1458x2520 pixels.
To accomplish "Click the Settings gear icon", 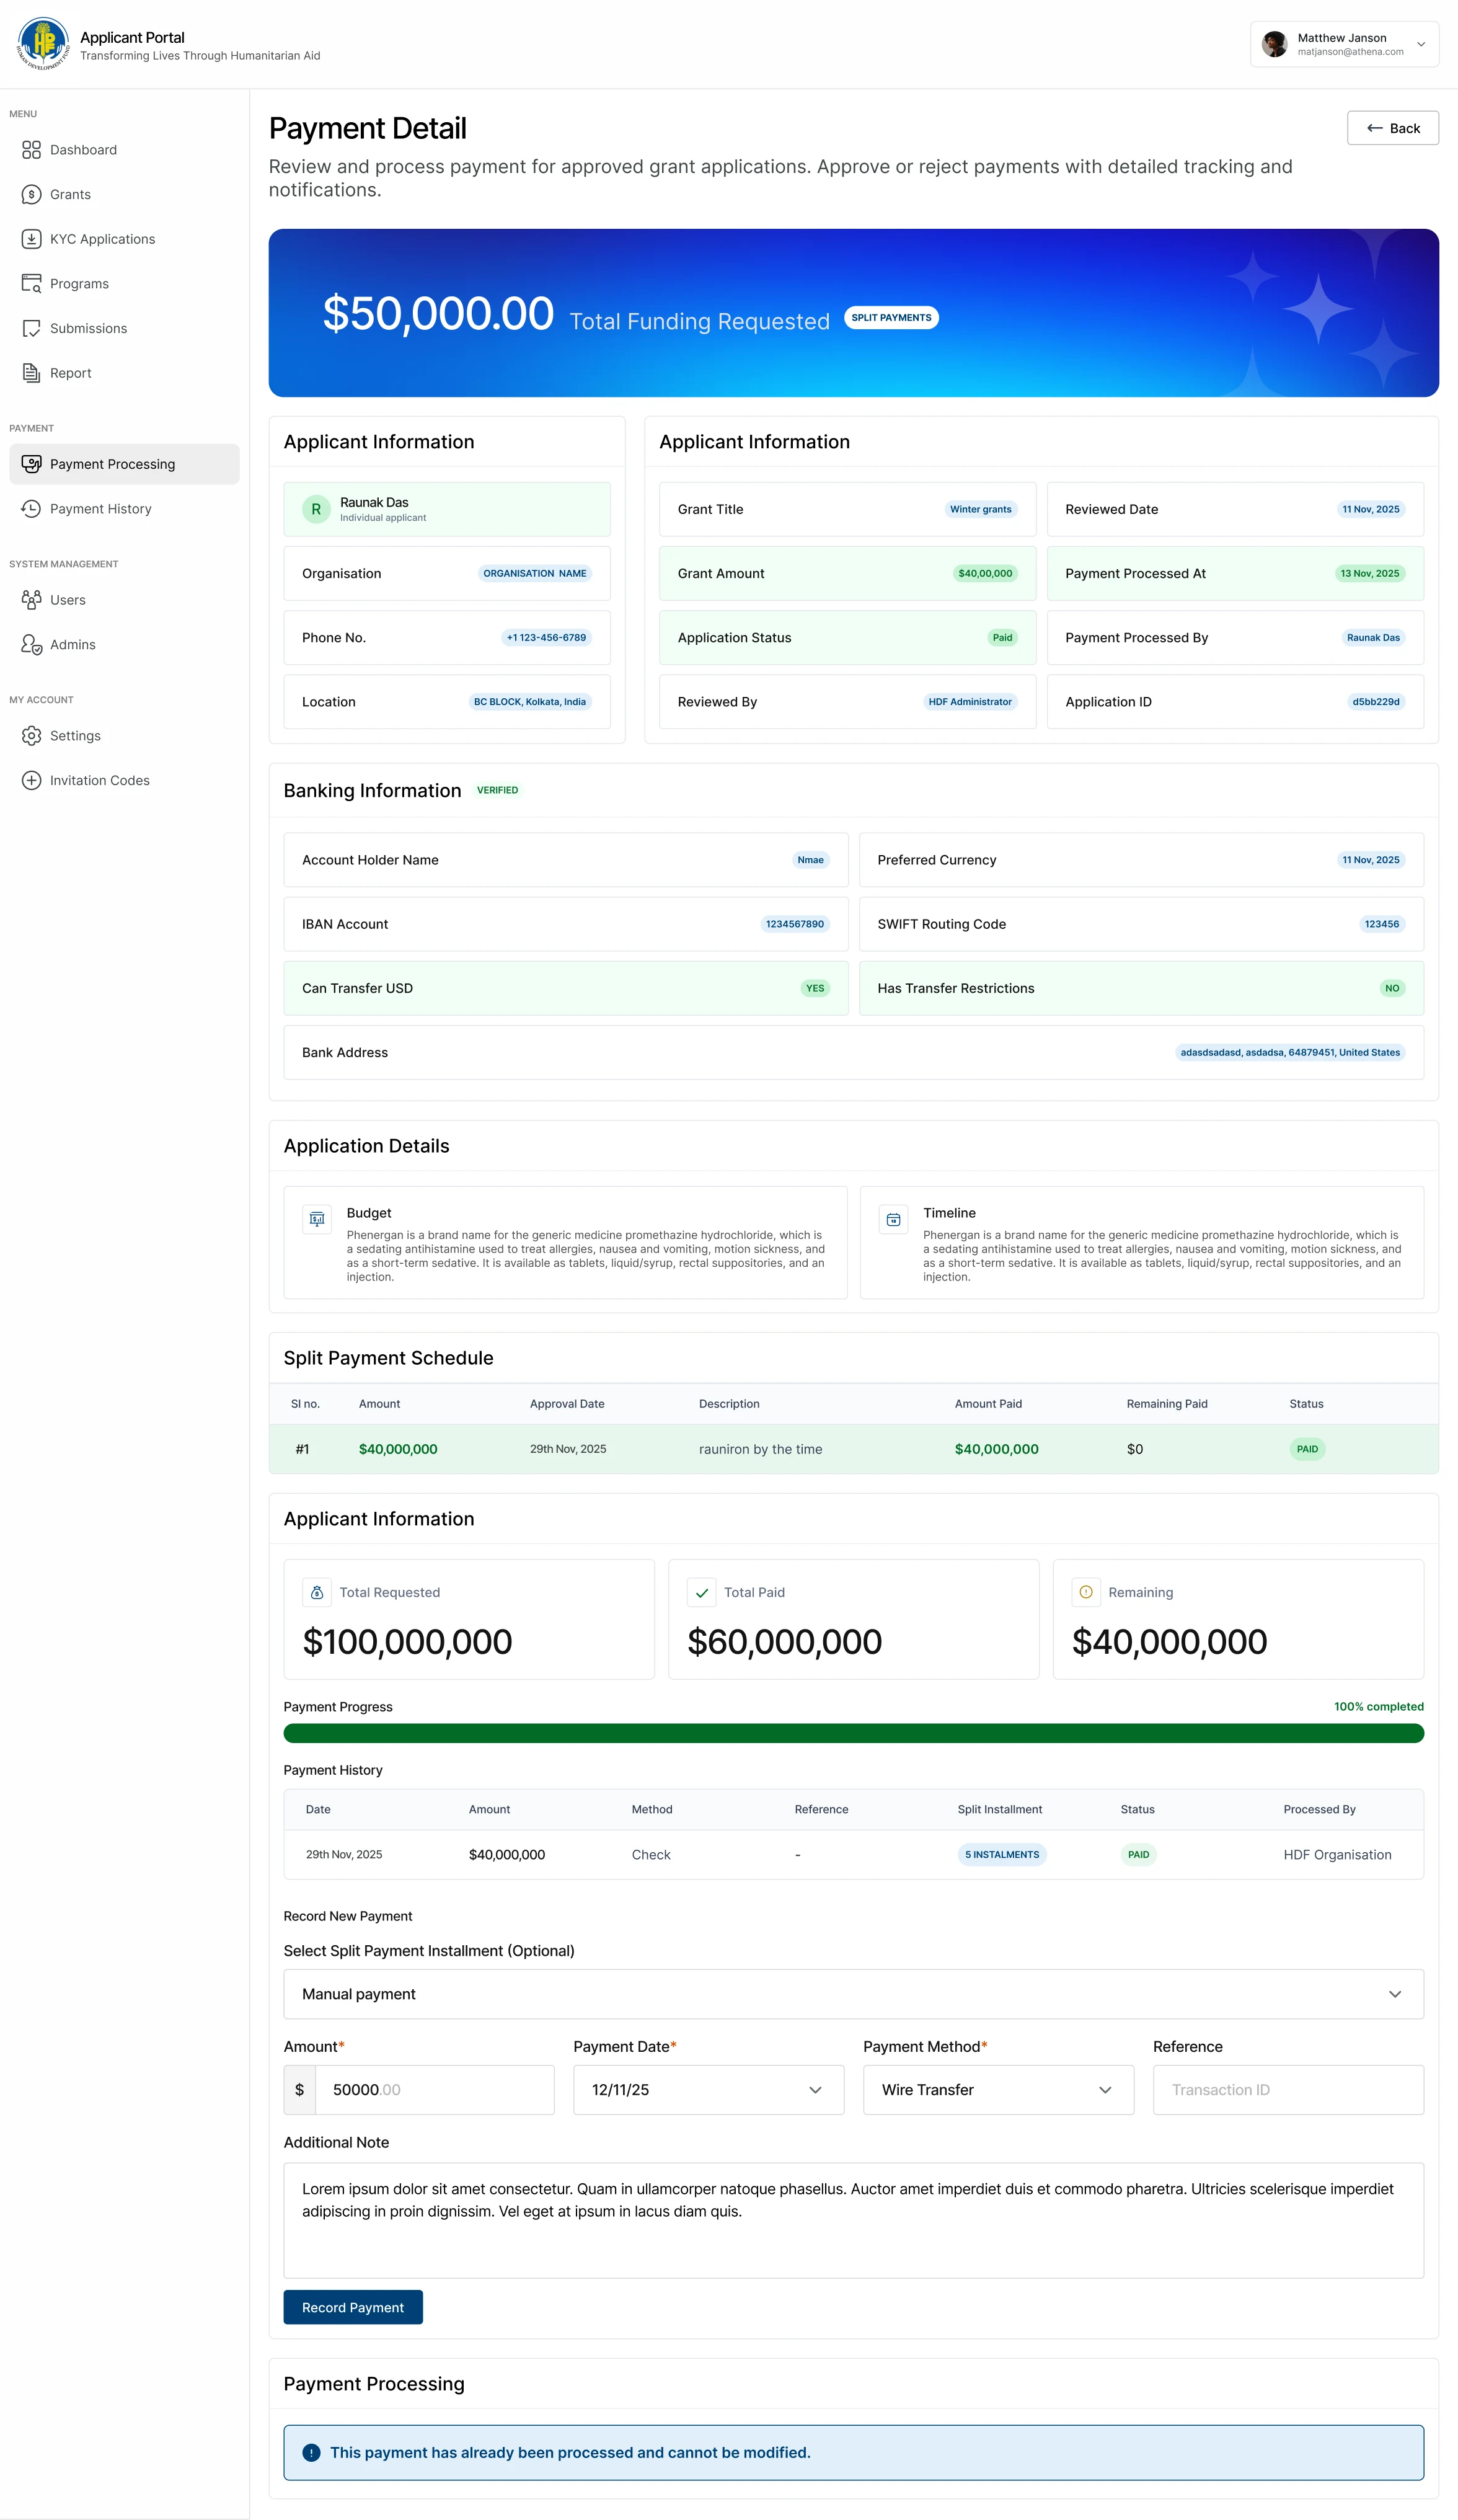I will [31, 735].
